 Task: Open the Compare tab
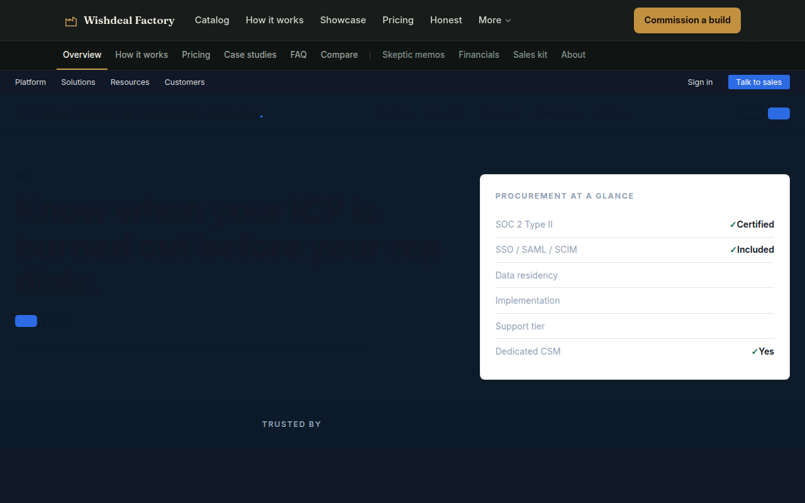[339, 55]
